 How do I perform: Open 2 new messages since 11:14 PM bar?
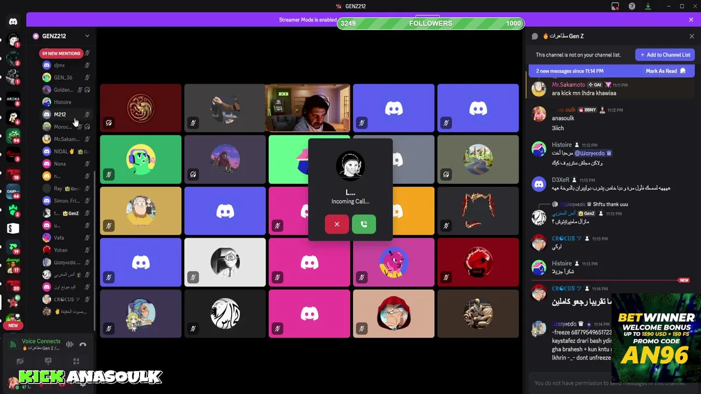point(611,71)
